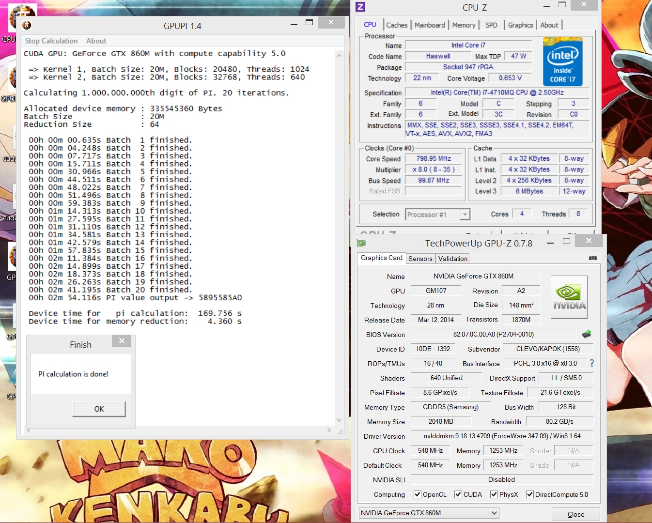Switch to the Mainboard tab
This screenshot has width=652, height=523.
point(430,25)
